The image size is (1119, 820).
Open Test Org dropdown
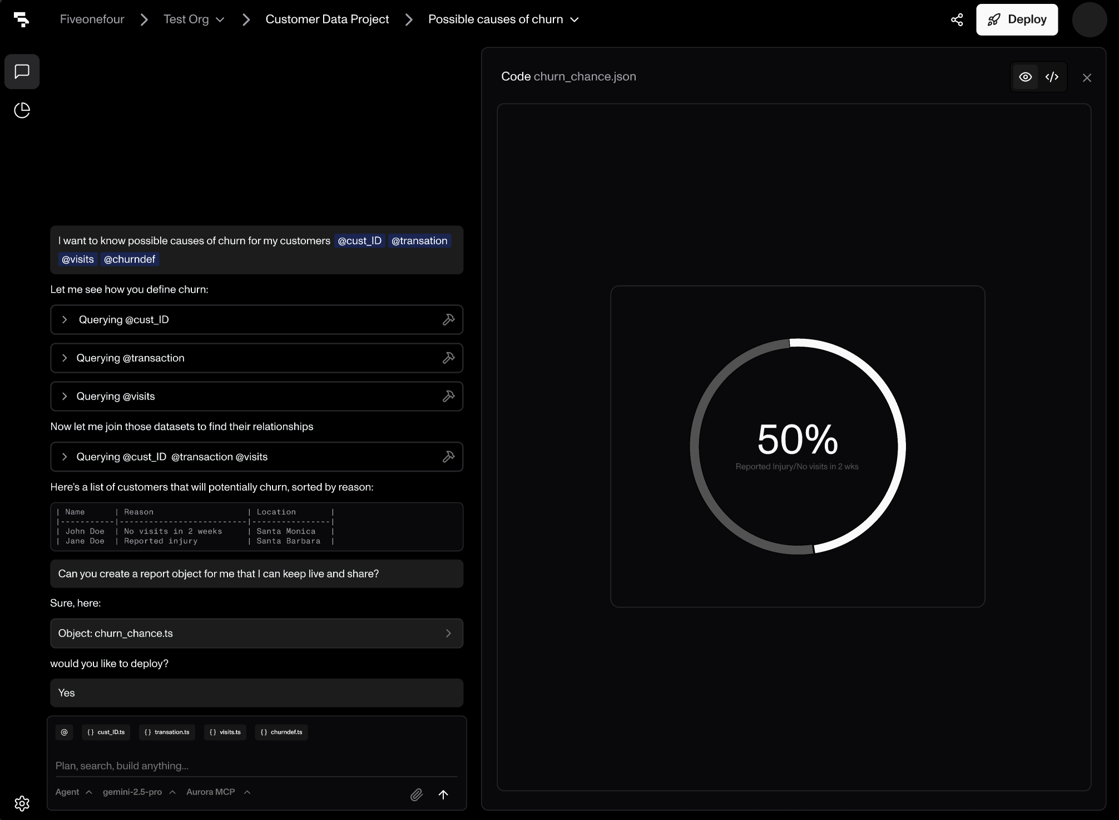click(194, 19)
